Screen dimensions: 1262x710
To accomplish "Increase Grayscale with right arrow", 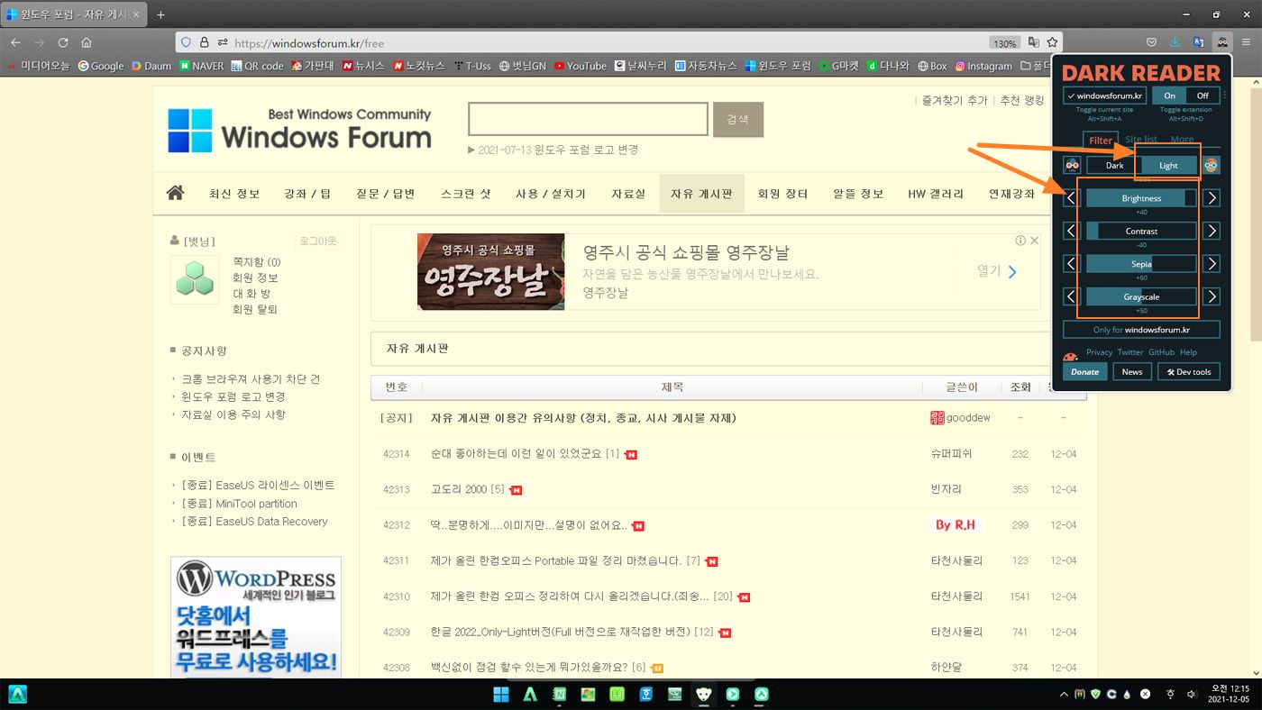I will pyautogui.click(x=1212, y=296).
